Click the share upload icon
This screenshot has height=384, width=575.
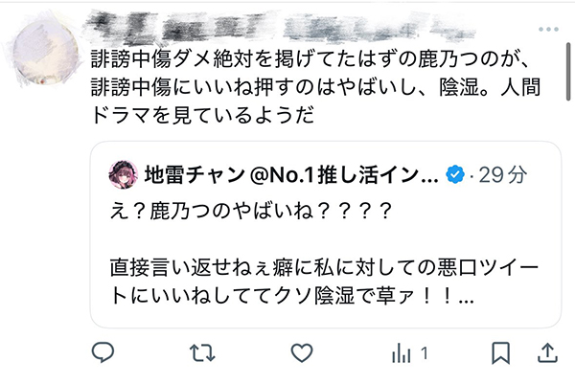[x=547, y=353]
